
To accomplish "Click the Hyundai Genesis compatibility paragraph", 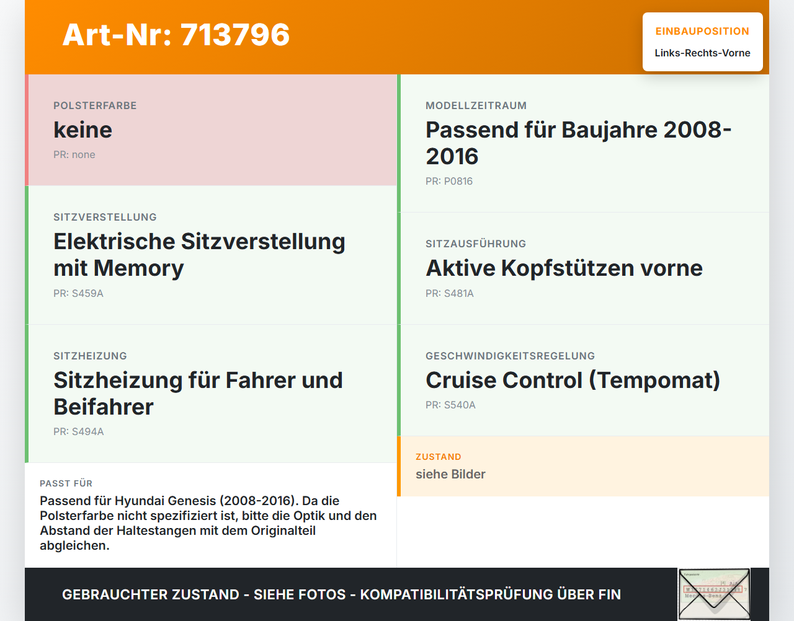I will coord(208,523).
